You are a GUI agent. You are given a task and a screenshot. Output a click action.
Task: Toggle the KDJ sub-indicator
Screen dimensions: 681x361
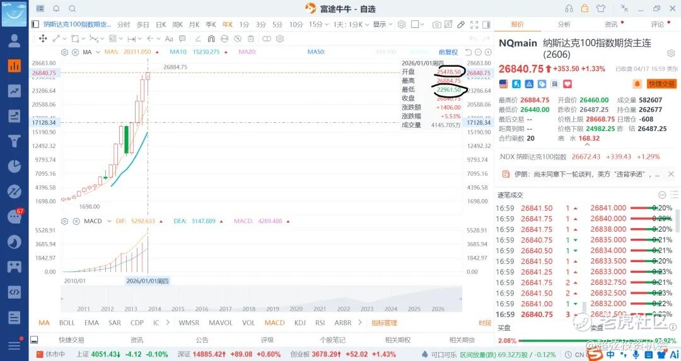point(300,323)
